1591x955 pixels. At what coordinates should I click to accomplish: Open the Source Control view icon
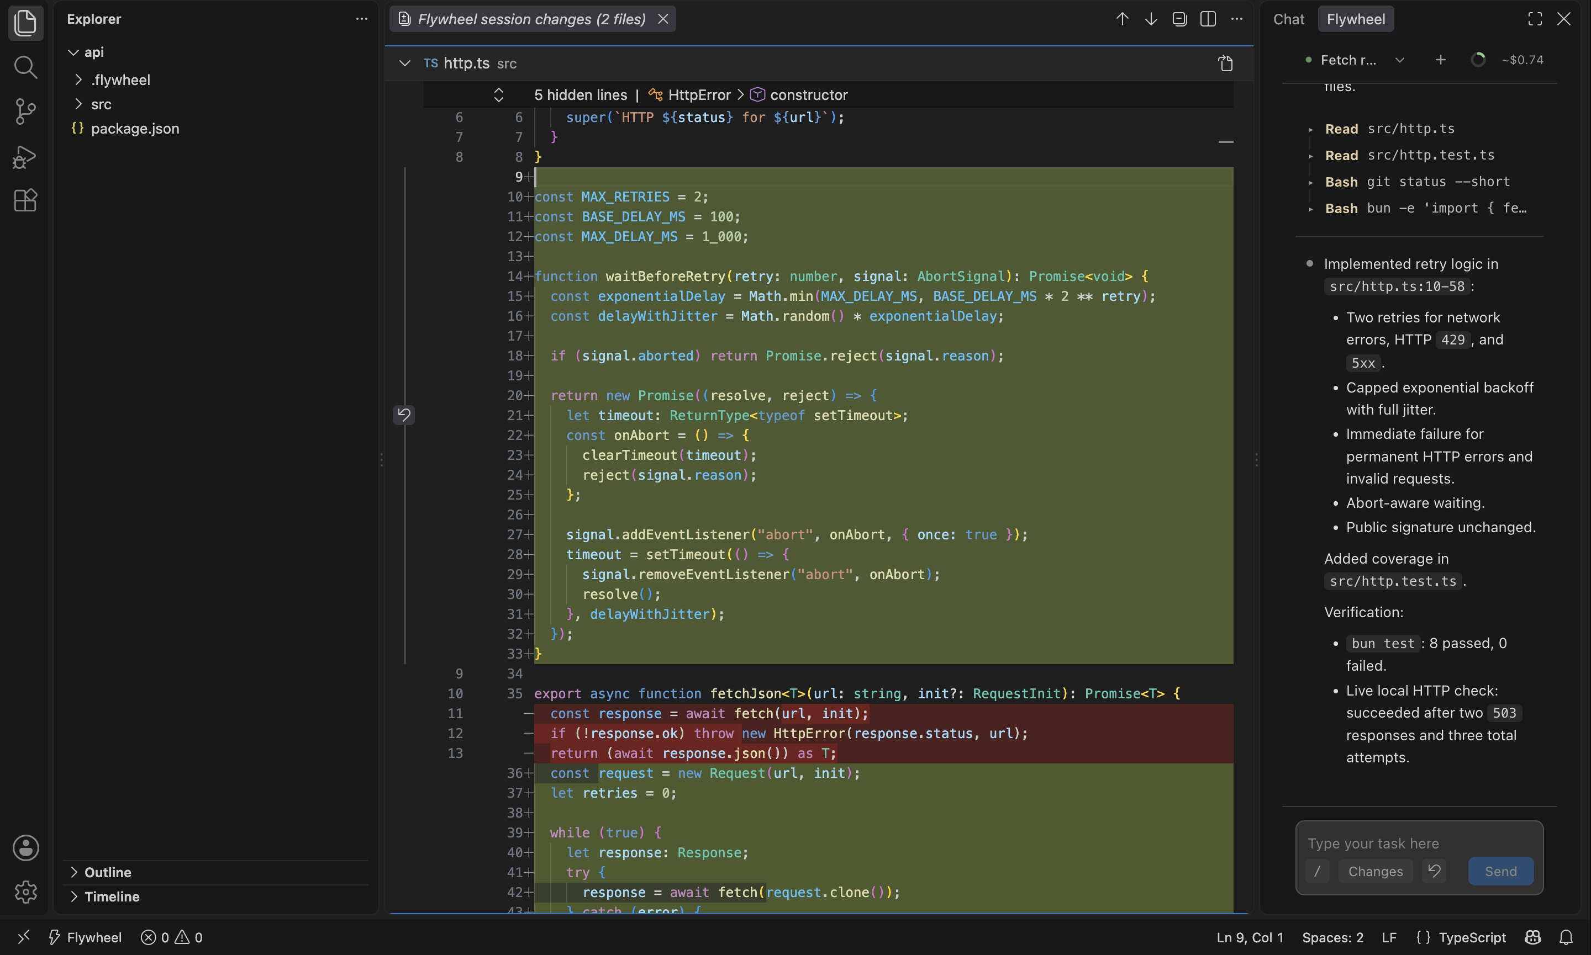pos(25,112)
